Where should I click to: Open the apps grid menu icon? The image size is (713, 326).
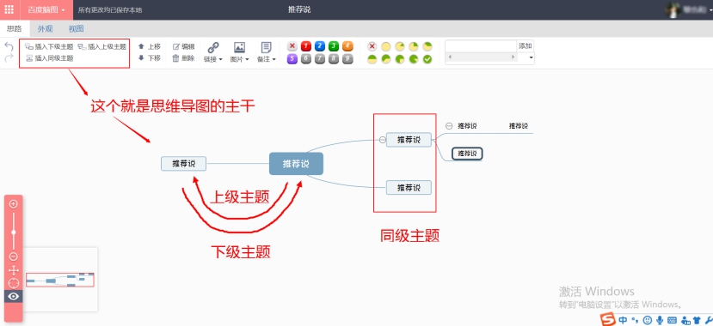click(9, 9)
